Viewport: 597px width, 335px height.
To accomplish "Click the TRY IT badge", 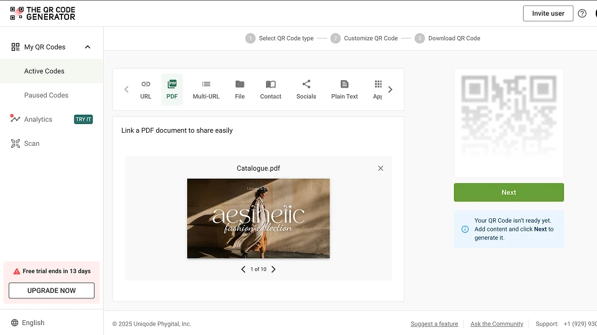I will pos(83,119).
